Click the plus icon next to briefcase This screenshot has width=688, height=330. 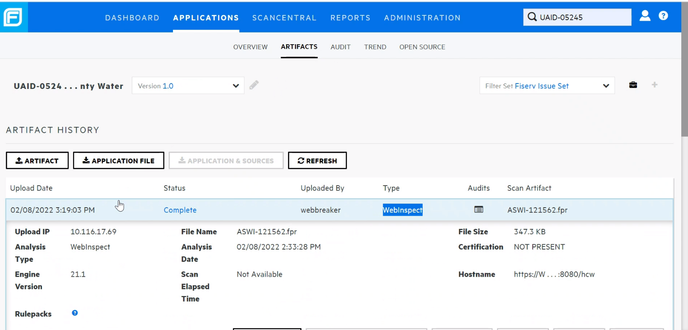pos(654,85)
